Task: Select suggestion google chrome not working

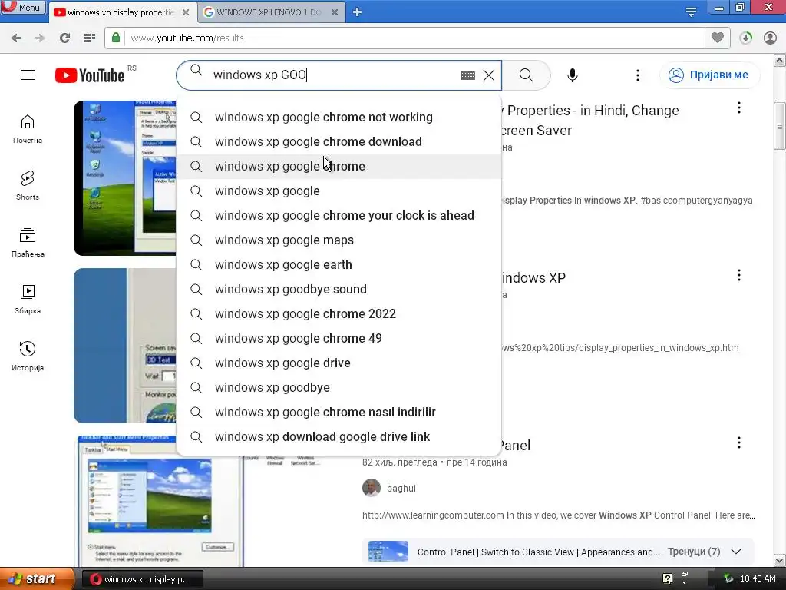Action: pyautogui.click(x=339, y=117)
